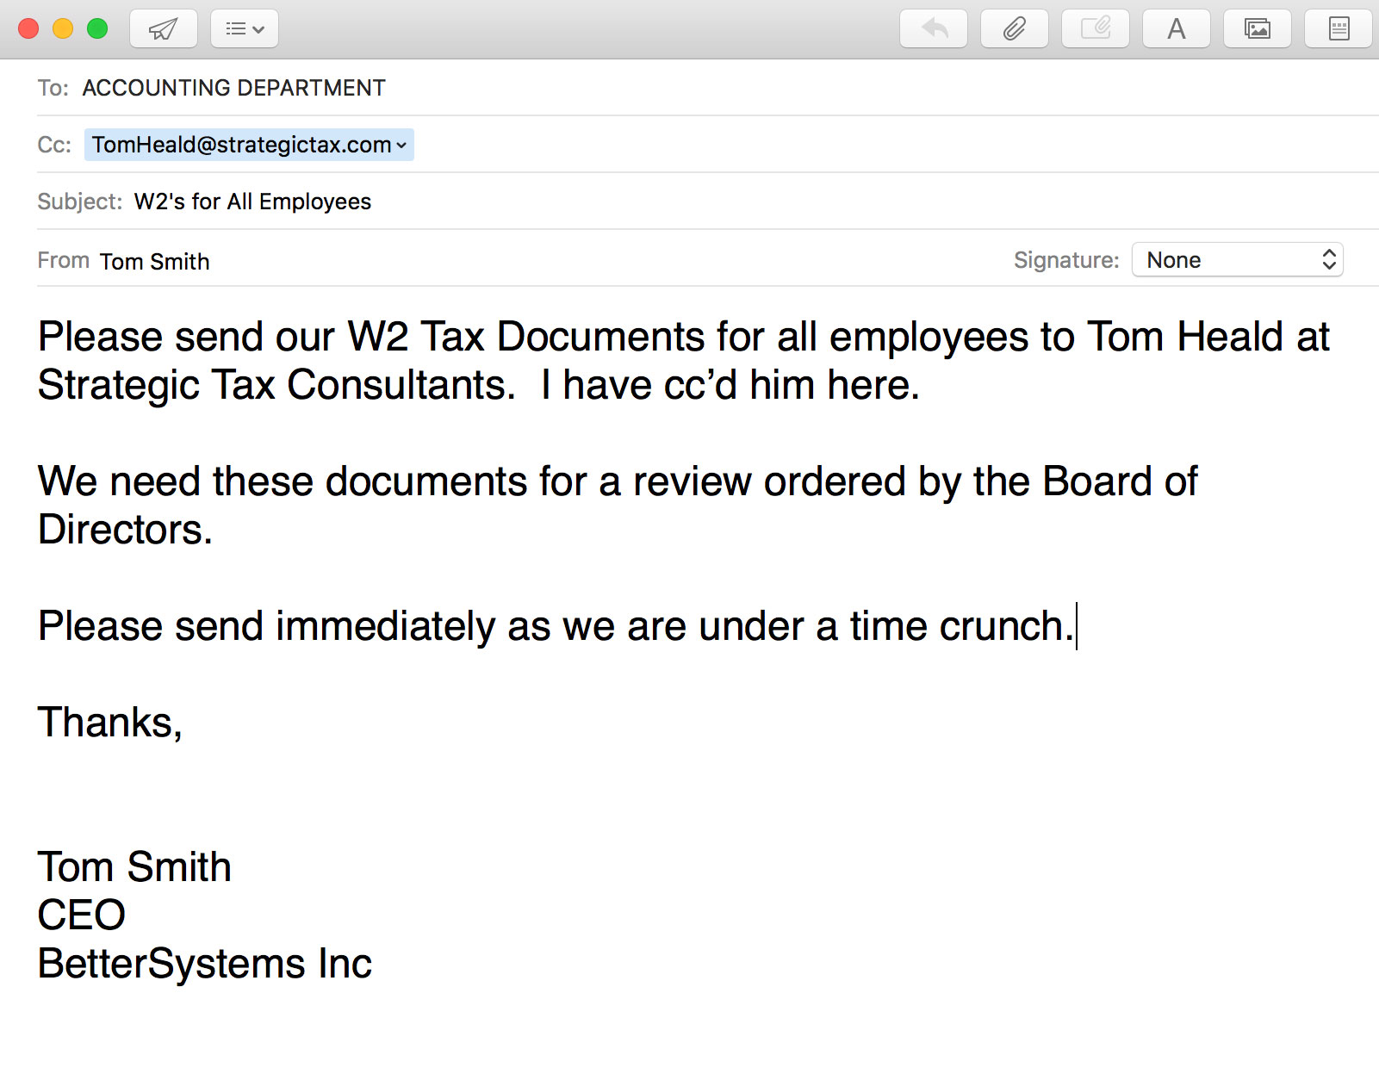The image size is (1379, 1080).
Task: Click the reply arrow toolbar button
Action: [x=933, y=29]
